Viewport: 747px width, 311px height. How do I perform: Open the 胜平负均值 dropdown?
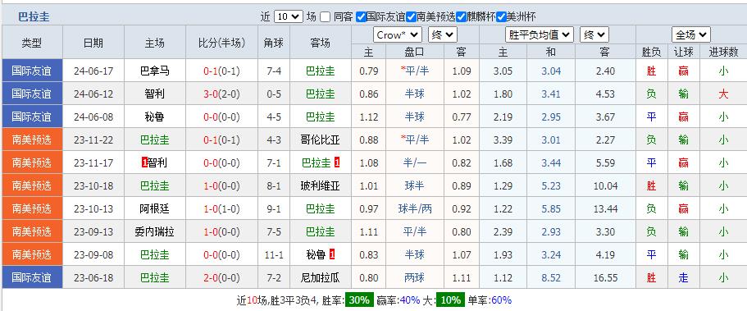click(x=539, y=34)
